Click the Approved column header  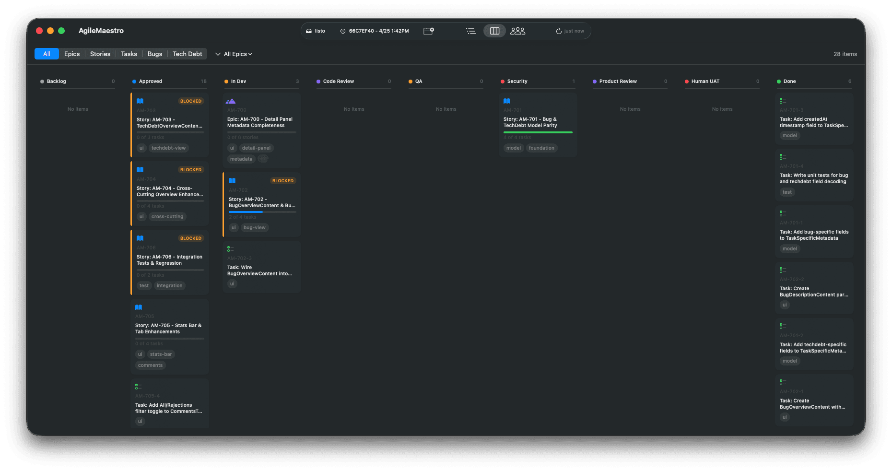point(170,82)
